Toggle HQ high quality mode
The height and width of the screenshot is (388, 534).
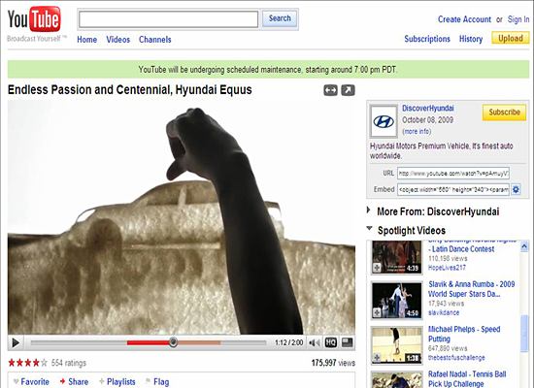(331, 342)
